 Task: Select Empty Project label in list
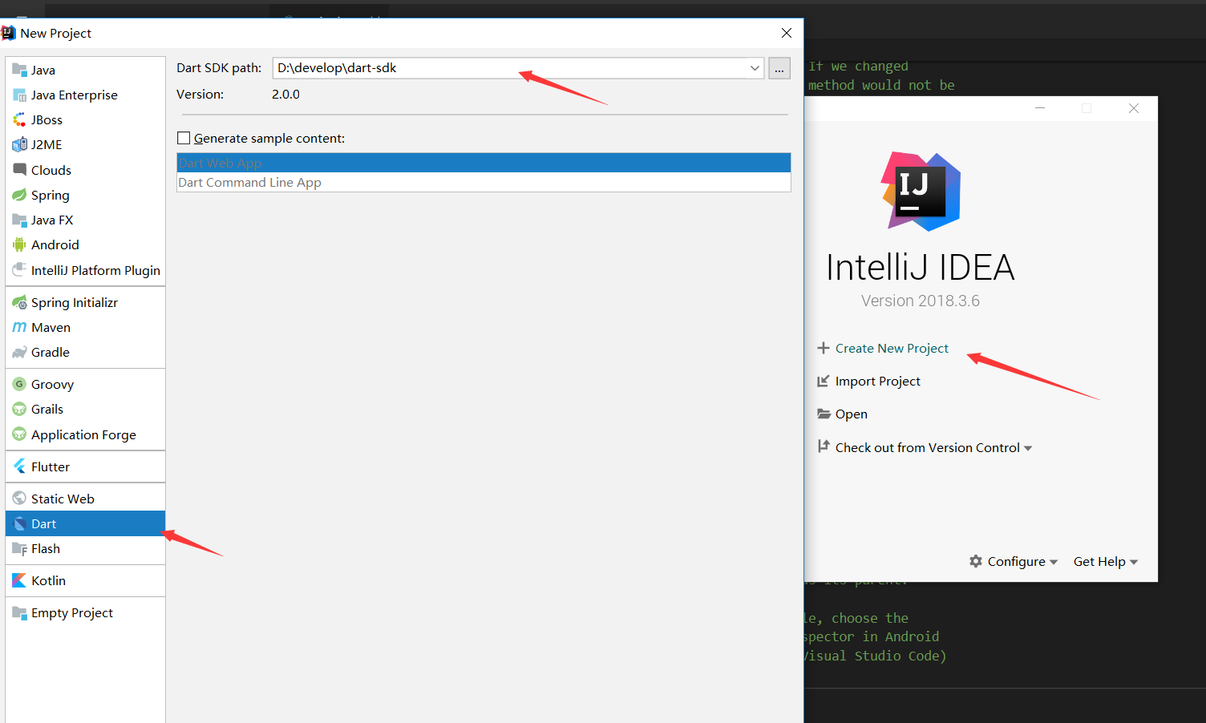click(x=72, y=612)
